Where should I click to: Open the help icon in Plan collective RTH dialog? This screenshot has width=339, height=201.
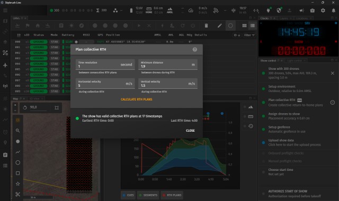click(194, 49)
